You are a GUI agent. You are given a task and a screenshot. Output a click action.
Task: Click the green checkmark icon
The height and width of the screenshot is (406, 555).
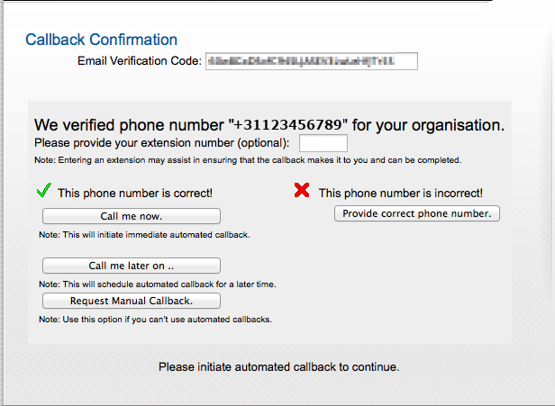click(41, 191)
